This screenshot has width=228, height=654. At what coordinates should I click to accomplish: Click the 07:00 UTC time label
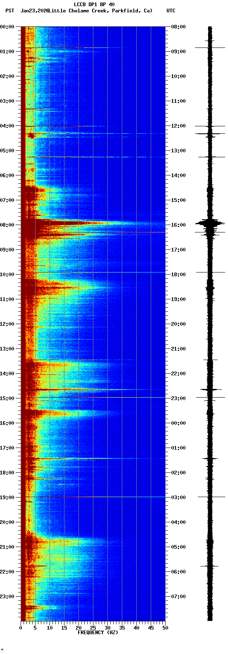178,597
